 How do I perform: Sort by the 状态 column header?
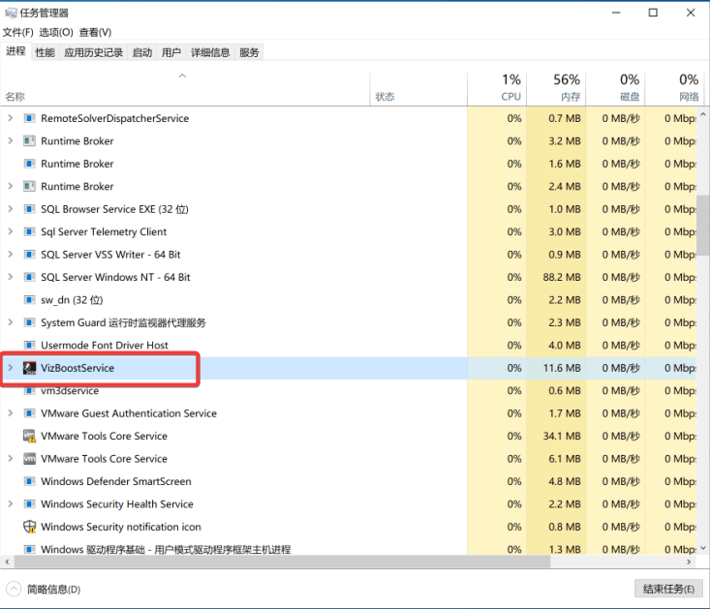(418, 89)
